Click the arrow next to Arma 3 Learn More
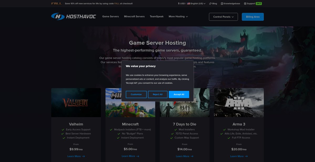The height and width of the screenshot is (162, 315). [246, 156]
